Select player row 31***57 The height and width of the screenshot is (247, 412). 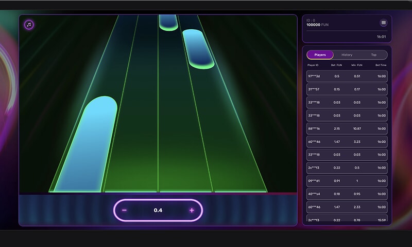click(x=347, y=89)
